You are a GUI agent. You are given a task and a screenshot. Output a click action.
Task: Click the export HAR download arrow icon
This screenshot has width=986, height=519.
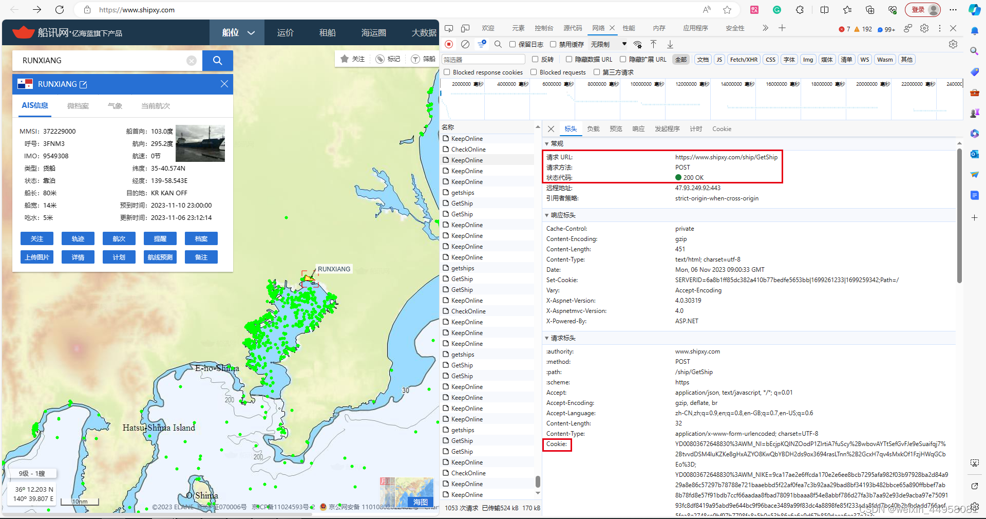pyautogui.click(x=670, y=44)
